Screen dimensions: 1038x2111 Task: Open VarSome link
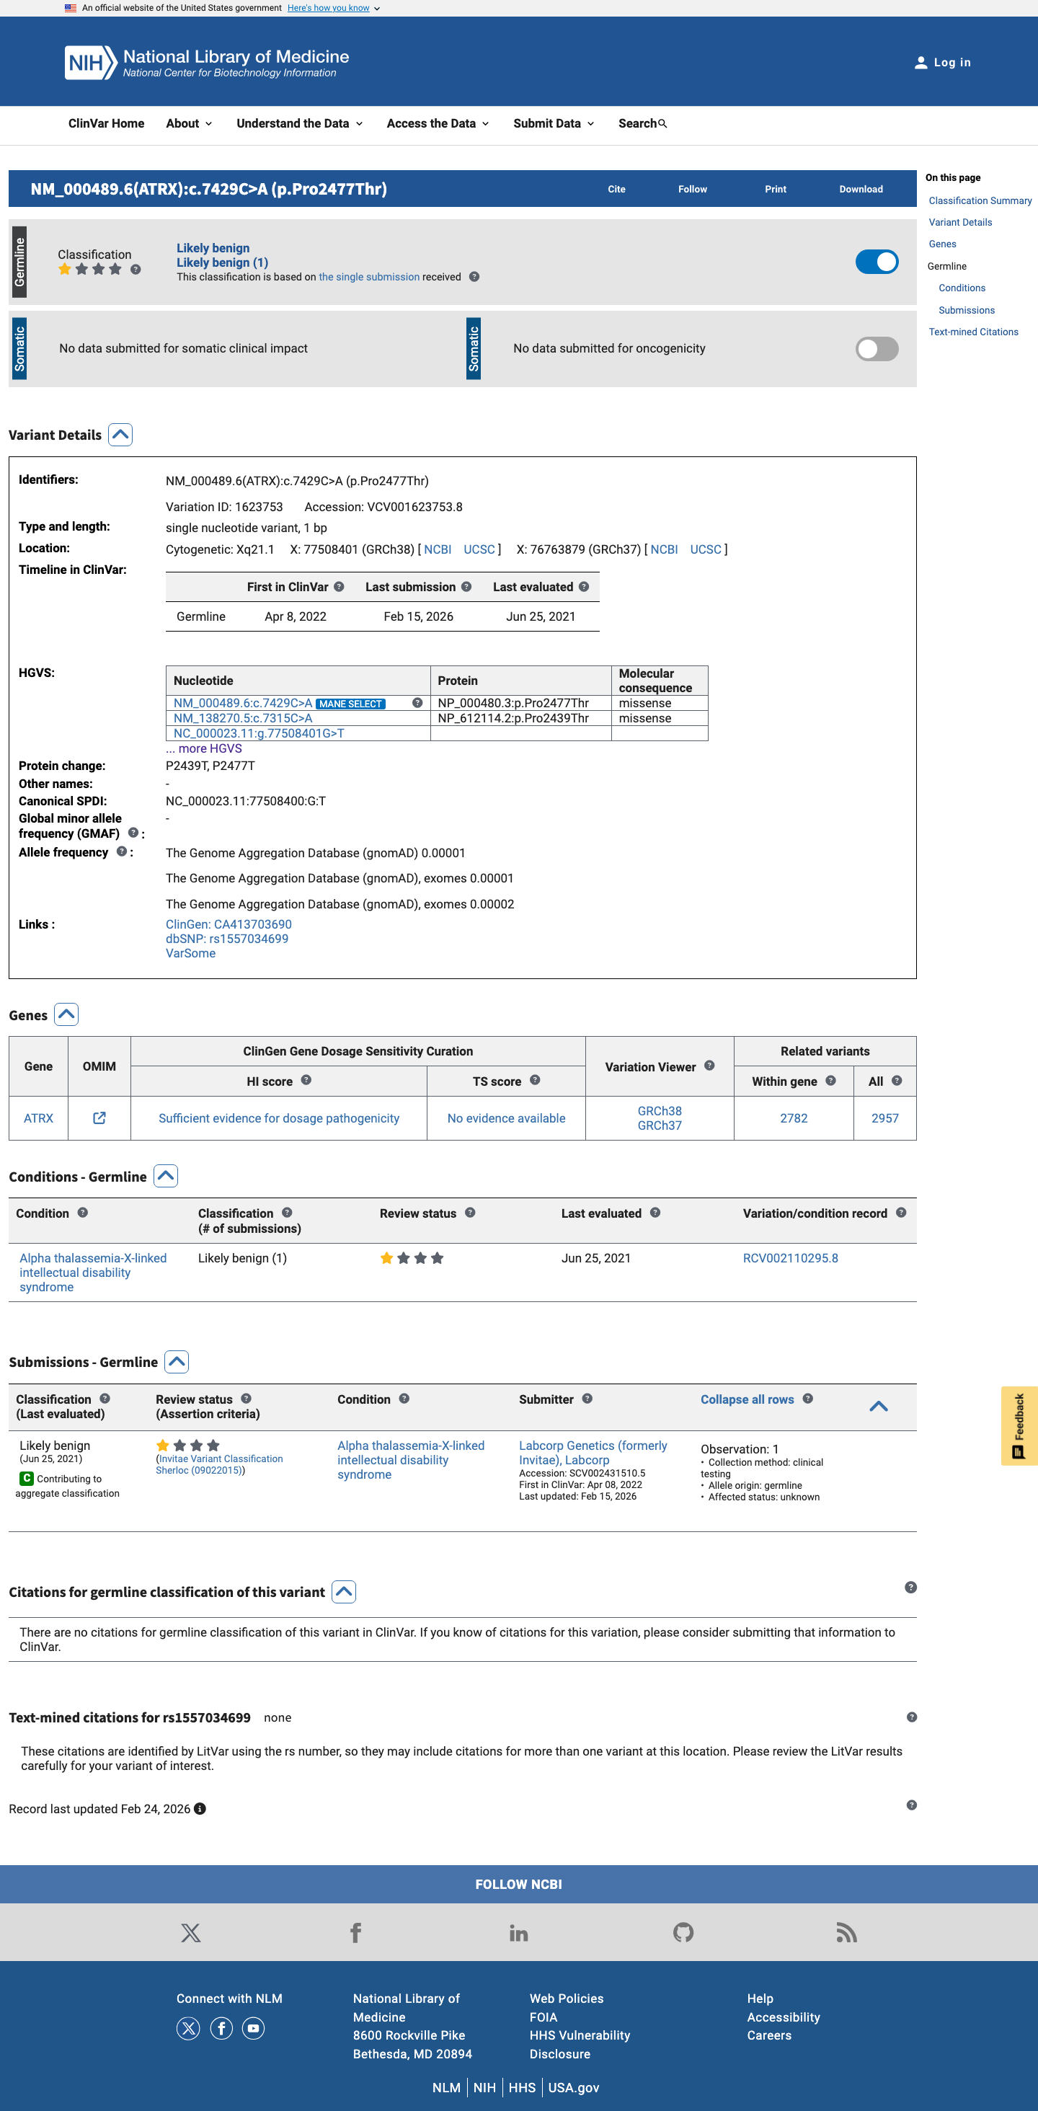[x=191, y=953]
